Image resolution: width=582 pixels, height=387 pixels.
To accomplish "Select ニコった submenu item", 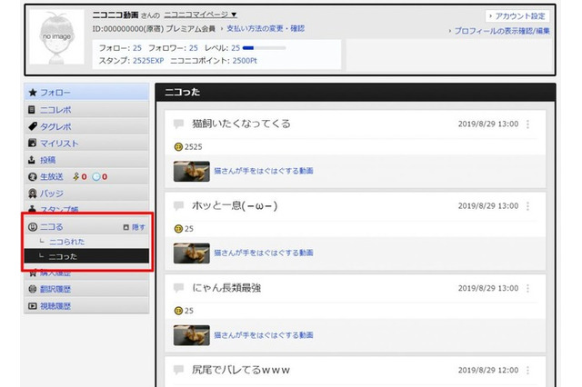I will [x=86, y=256].
